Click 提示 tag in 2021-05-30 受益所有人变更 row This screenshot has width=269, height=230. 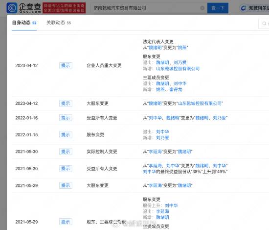[66, 169]
